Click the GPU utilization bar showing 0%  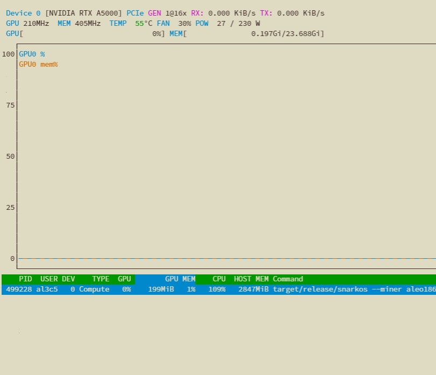[x=86, y=33]
